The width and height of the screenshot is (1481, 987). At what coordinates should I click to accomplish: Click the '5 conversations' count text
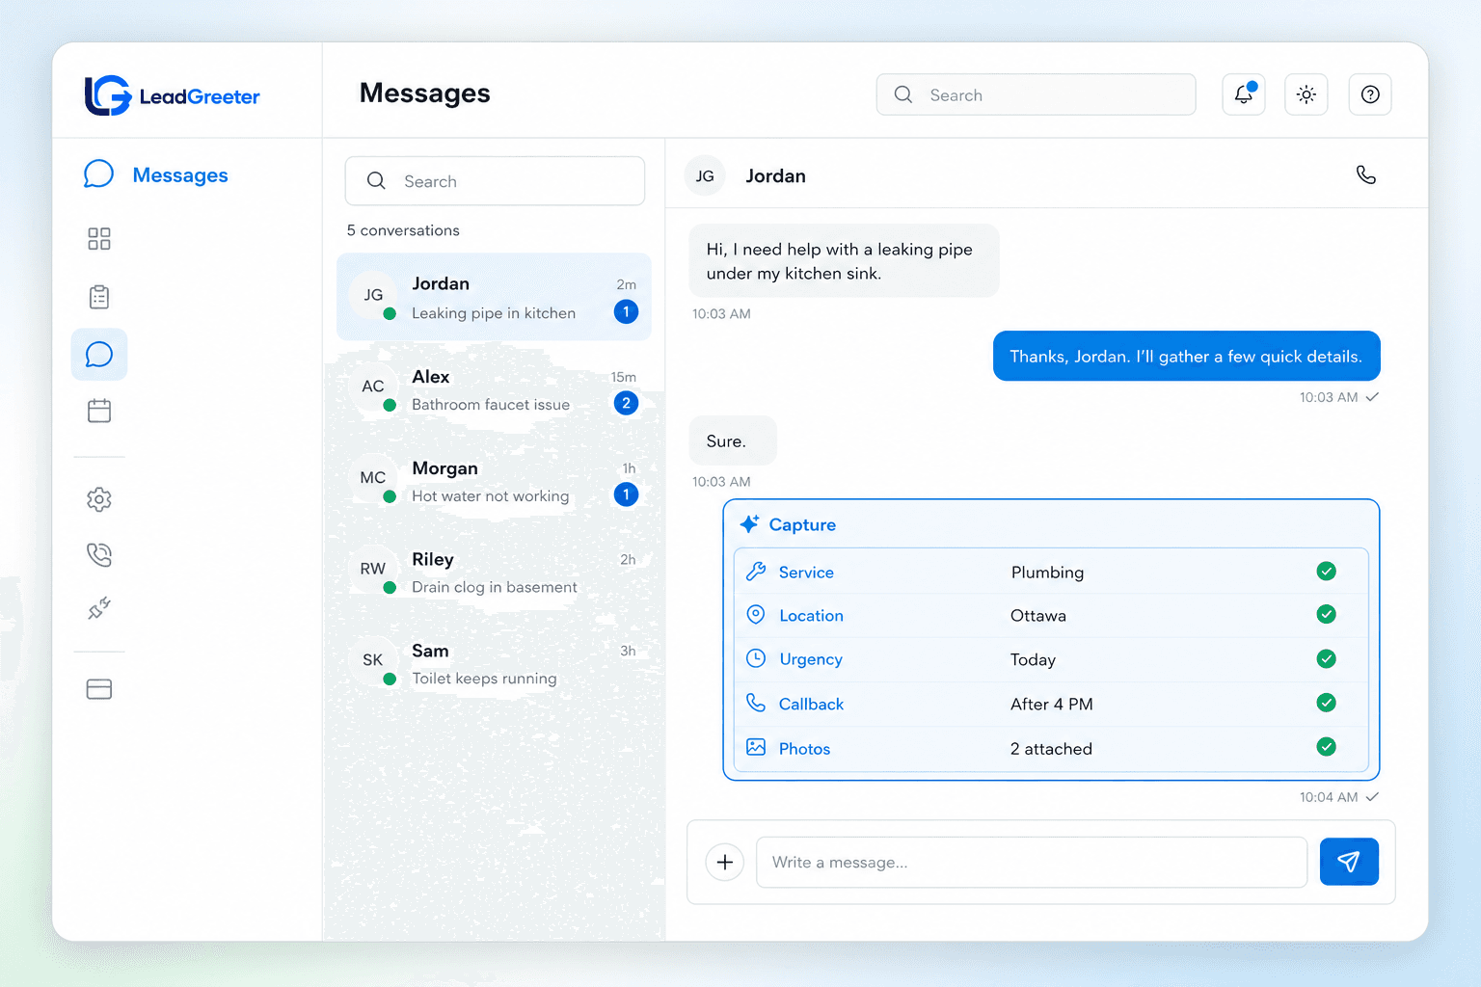tap(403, 230)
